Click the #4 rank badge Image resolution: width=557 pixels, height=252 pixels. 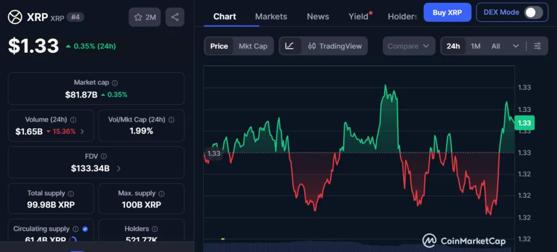point(75,17)
